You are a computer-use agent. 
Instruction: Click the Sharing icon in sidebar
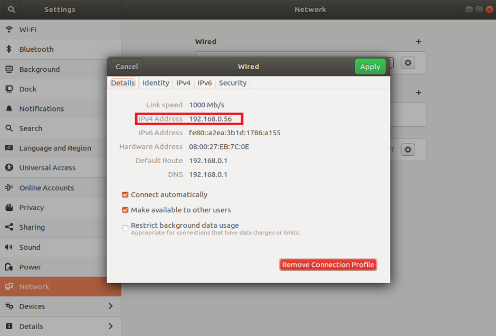point(9,227)
